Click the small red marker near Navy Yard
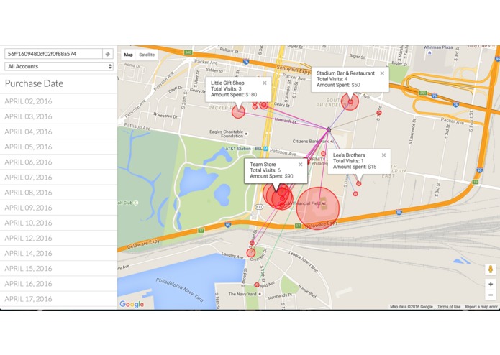Screen dimensions: 500x355 257,285
